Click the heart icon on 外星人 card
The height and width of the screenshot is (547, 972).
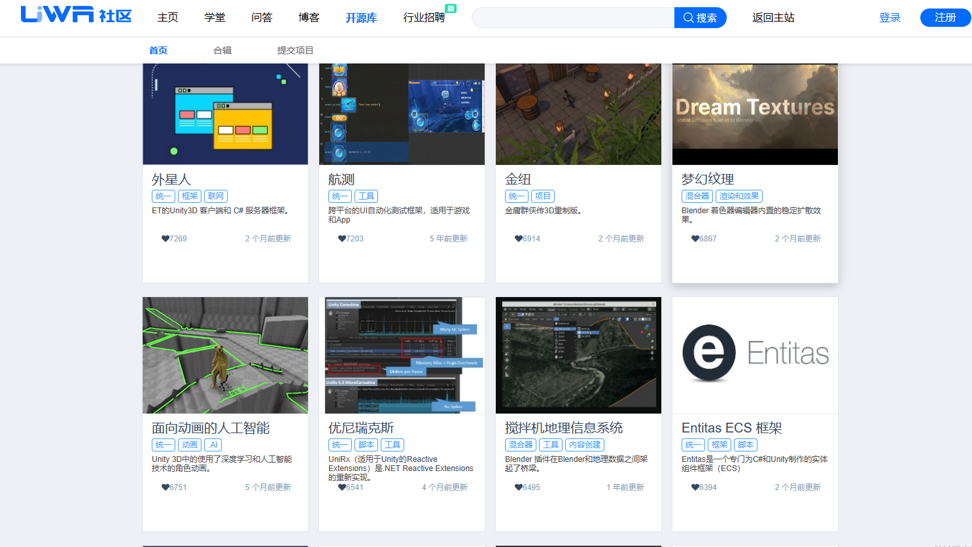click(x=165, y=239)
